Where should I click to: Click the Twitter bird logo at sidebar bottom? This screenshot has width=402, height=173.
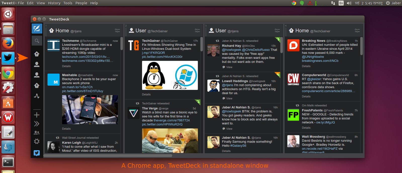(x=37, y=153)
